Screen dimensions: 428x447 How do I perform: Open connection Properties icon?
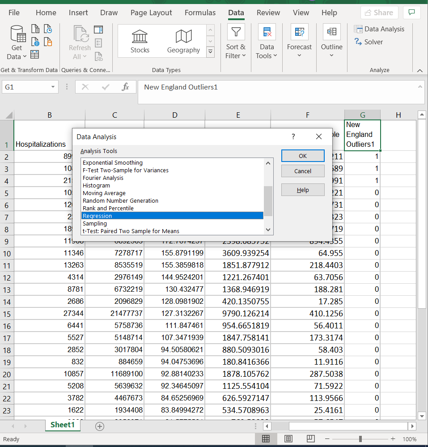98,43
